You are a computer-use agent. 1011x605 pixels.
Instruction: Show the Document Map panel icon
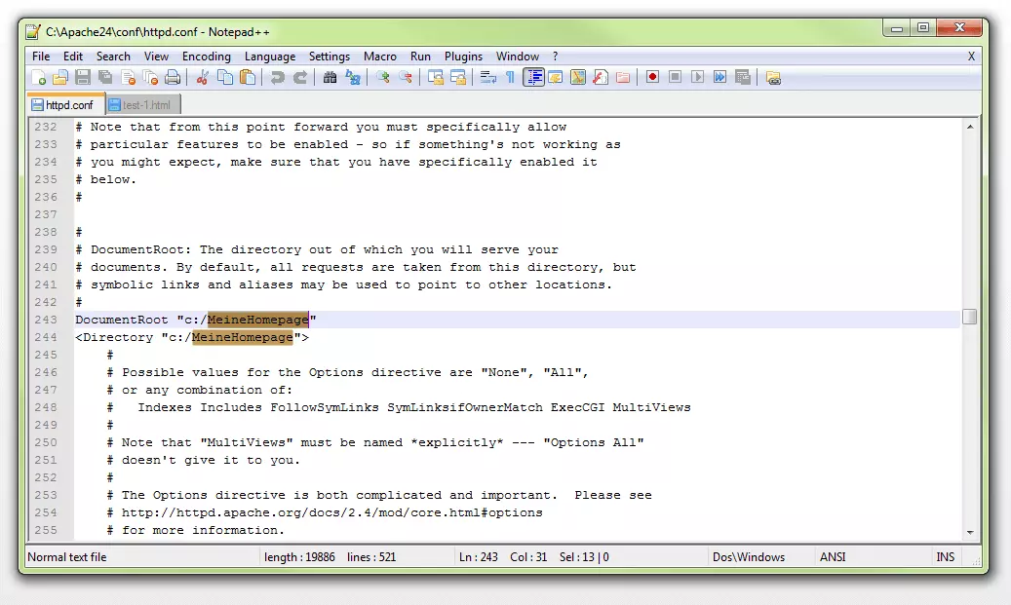(x=578, y=77)
